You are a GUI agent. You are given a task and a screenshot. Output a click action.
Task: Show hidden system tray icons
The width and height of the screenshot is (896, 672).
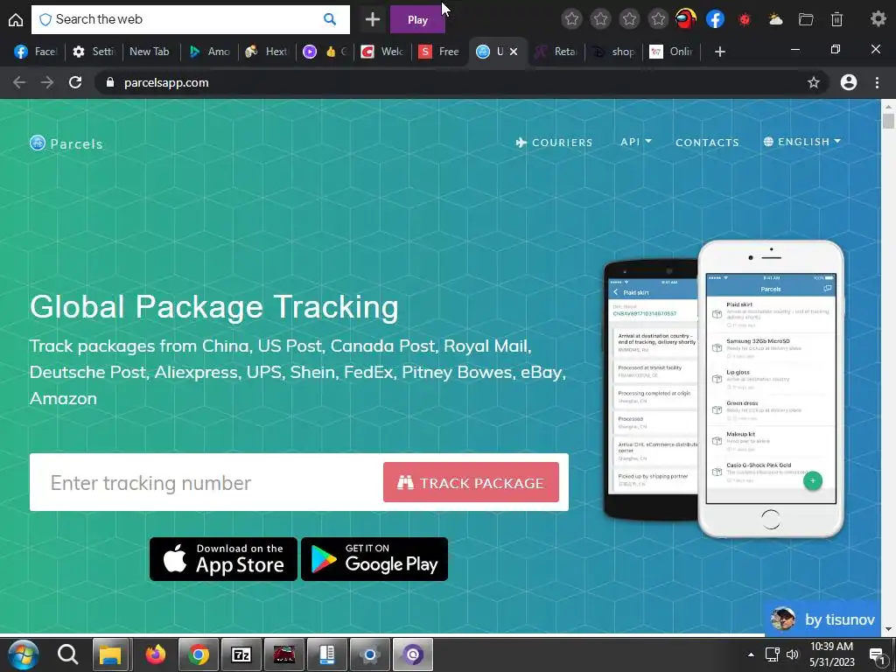(751, 654)
